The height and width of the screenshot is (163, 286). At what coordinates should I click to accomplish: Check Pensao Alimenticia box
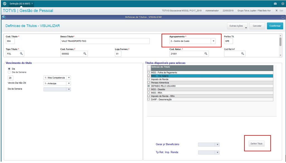pos(149,82)
